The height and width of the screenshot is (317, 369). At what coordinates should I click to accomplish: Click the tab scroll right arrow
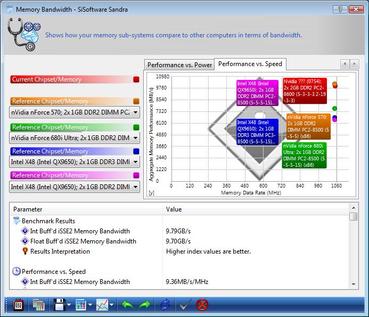click(355, 64)
